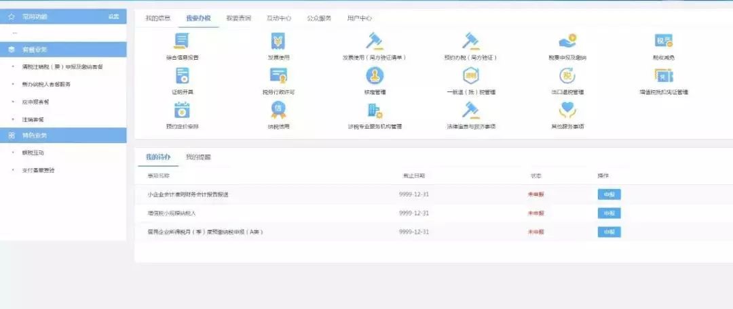This screenshot has width=733, height=309.
Task: Open the 税务行政许可 icon
Action: [x=278, y=76]
